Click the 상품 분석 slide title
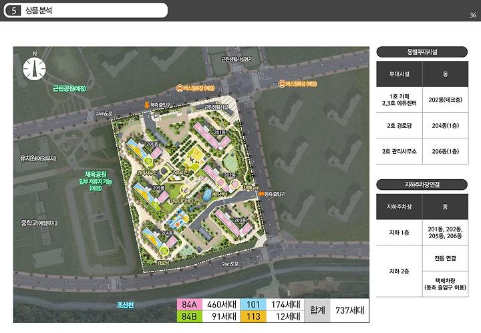This screenshot has width=481, height=333. coord(39,11)
